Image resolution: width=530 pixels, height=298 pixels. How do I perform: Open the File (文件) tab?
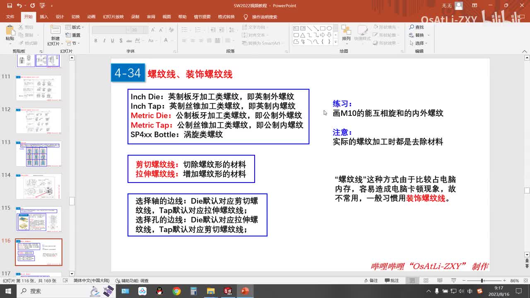tap(10, 17)
